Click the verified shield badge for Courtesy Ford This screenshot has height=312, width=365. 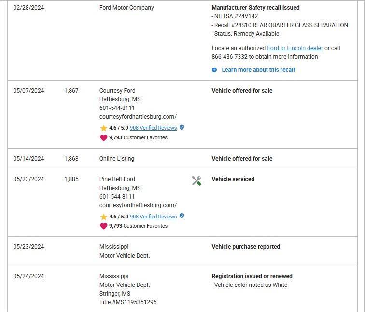(182, 127)
